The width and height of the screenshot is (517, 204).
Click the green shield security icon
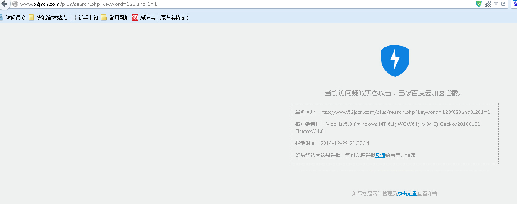pyautogui.click(x=479, y=4)
